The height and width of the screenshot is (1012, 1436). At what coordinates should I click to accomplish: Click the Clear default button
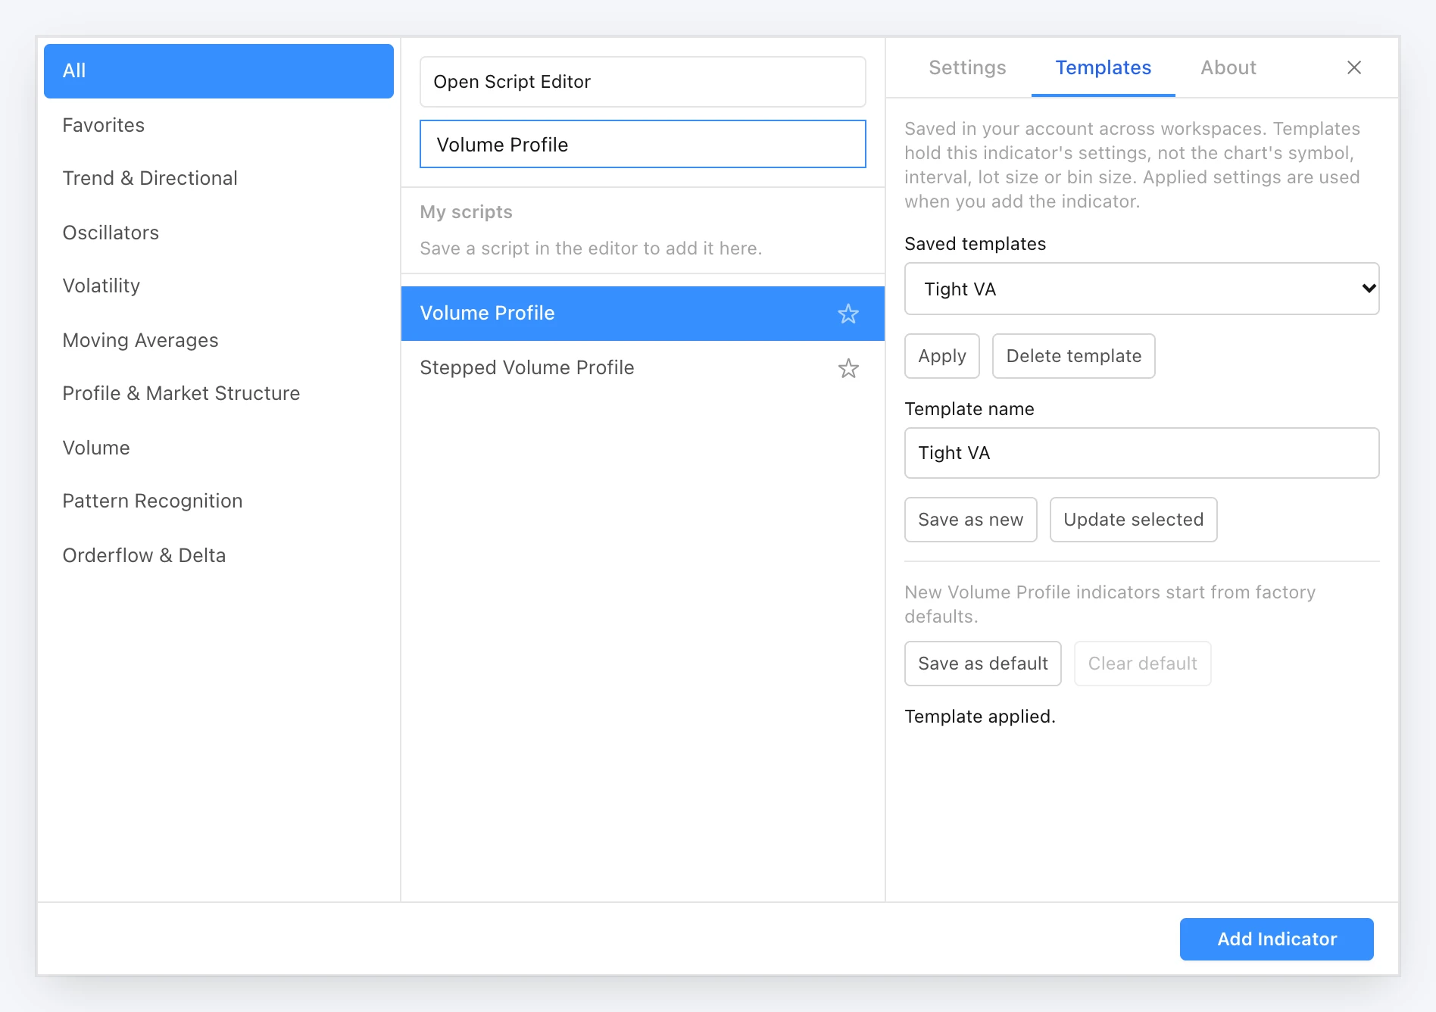point(1142,664)
